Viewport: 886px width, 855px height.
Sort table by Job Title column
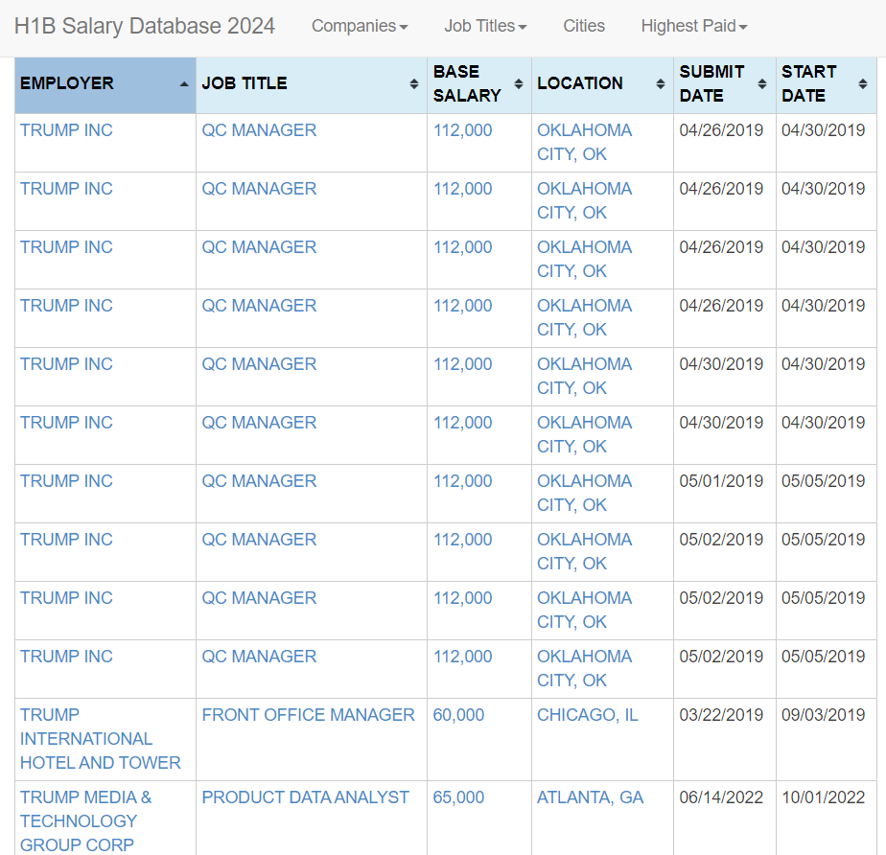click(312, 85)
